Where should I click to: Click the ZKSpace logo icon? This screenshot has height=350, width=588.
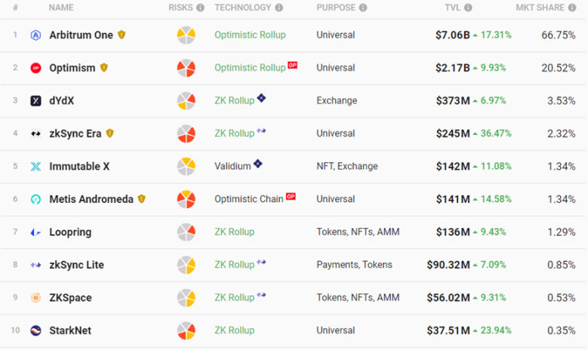point(35,298)
